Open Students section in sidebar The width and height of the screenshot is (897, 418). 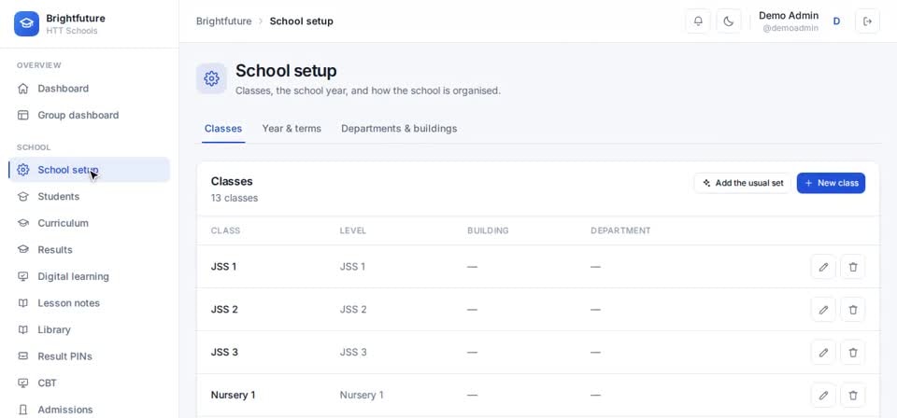90,197
